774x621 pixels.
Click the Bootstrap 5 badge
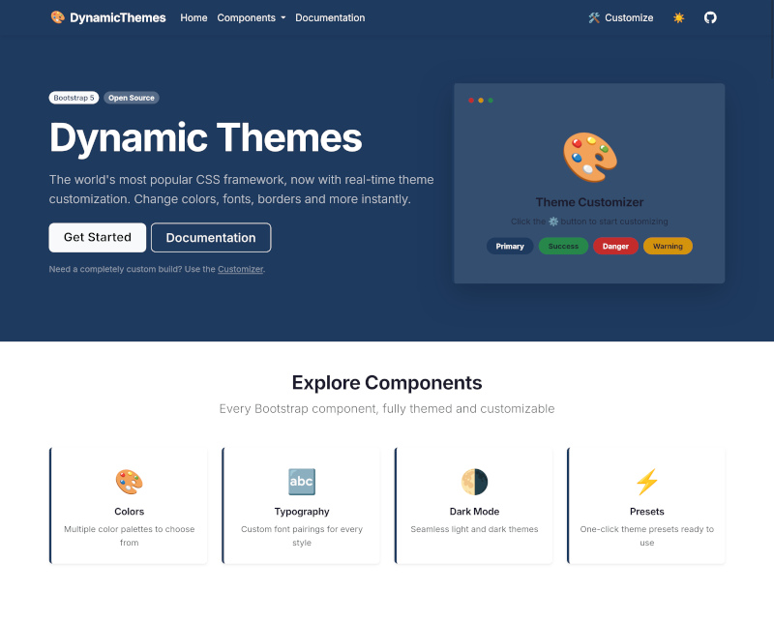click(74, 98)
